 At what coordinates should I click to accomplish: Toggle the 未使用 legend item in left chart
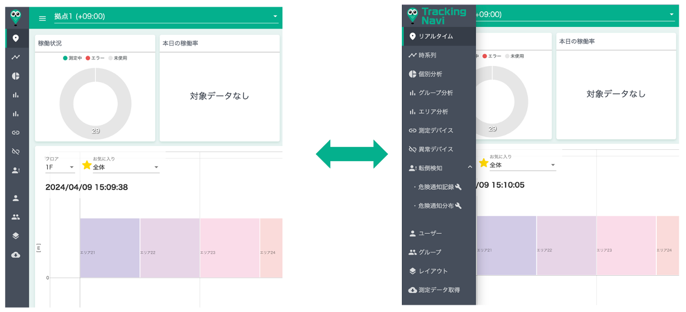[x=118, y=58]
